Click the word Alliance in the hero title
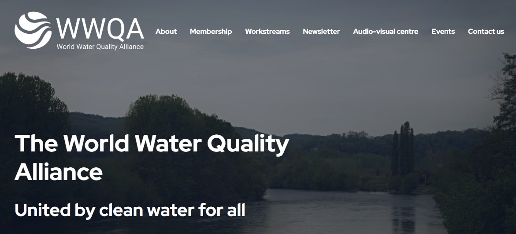 pyautogui.click(x=59, y=172)
